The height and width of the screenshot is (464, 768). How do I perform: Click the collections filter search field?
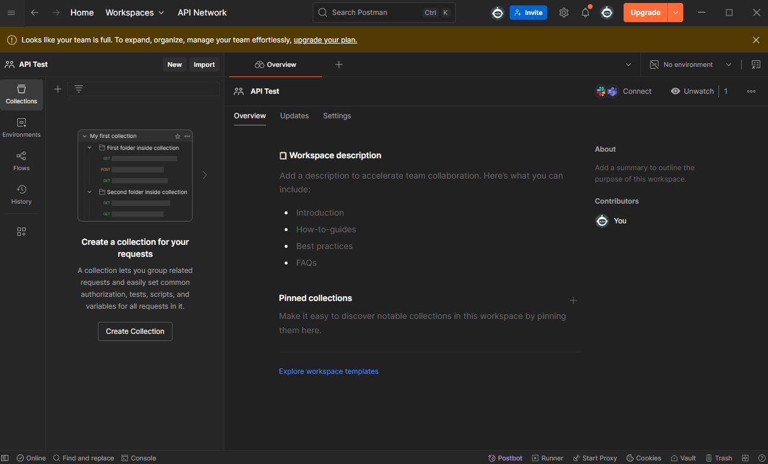pyautogui.click(x=143, y=89)
